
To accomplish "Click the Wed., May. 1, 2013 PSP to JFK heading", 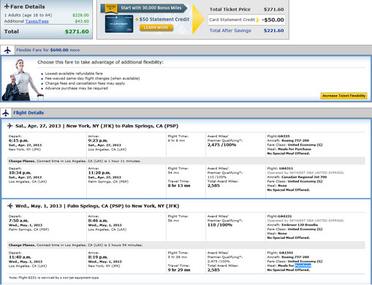I will click(97, 206).
